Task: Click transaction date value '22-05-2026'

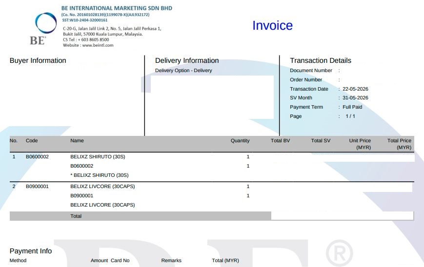Action: click(355, 89)
